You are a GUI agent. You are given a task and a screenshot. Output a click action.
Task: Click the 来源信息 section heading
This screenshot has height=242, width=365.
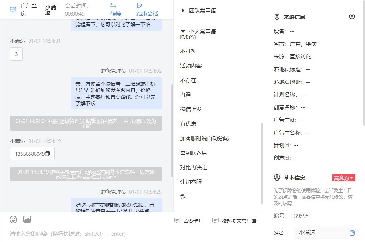pos(294,17)
